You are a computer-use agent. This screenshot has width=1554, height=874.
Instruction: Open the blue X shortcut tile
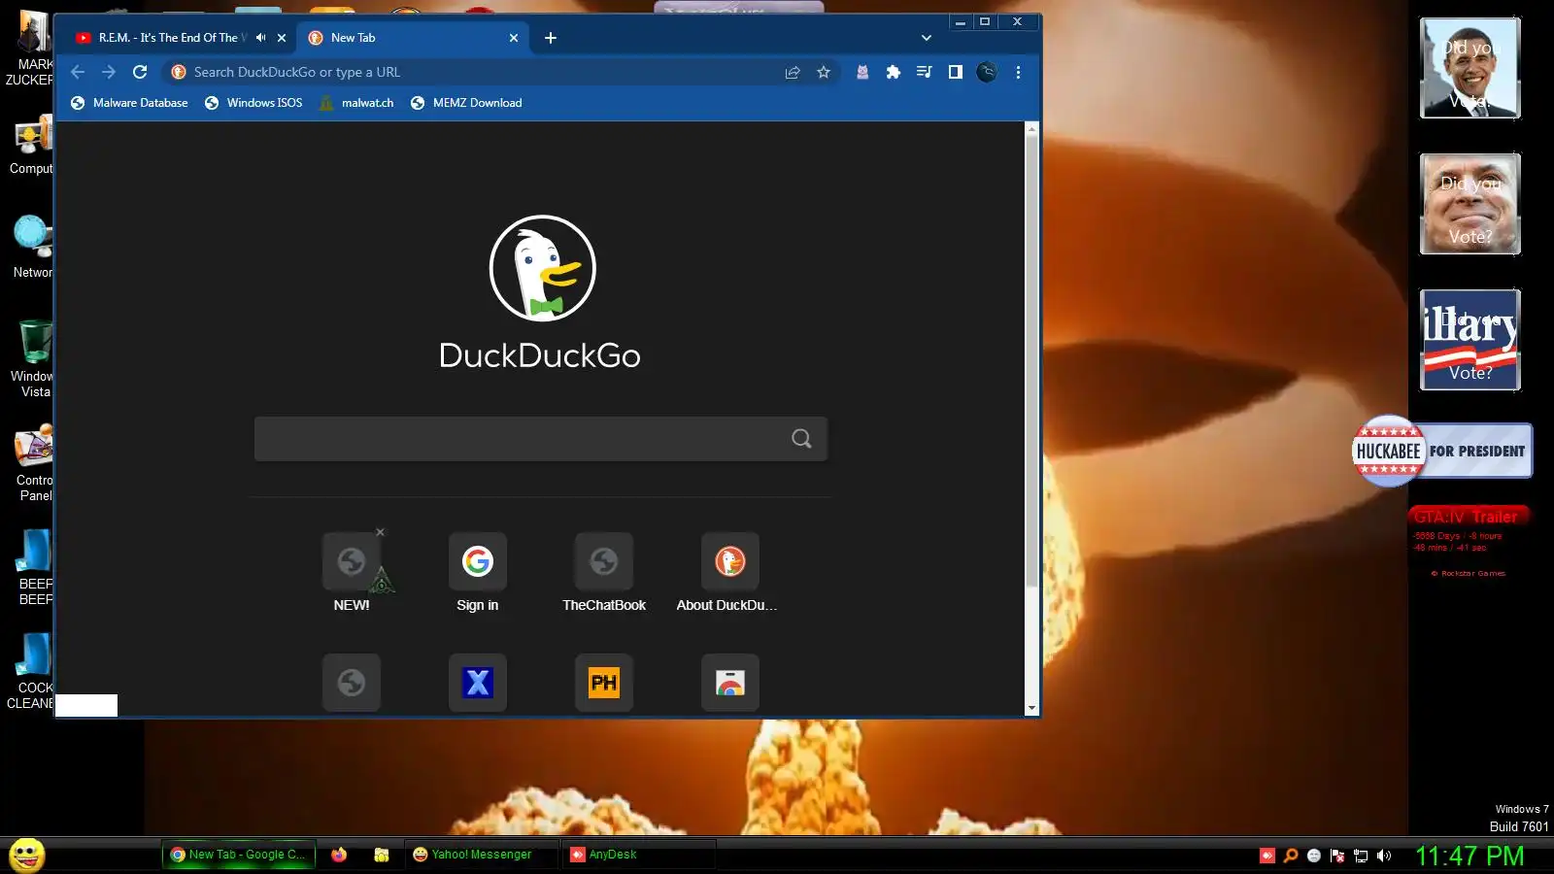point(478,683)
